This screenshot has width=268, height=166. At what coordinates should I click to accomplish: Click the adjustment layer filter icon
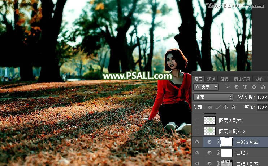(x=237, y=87)
